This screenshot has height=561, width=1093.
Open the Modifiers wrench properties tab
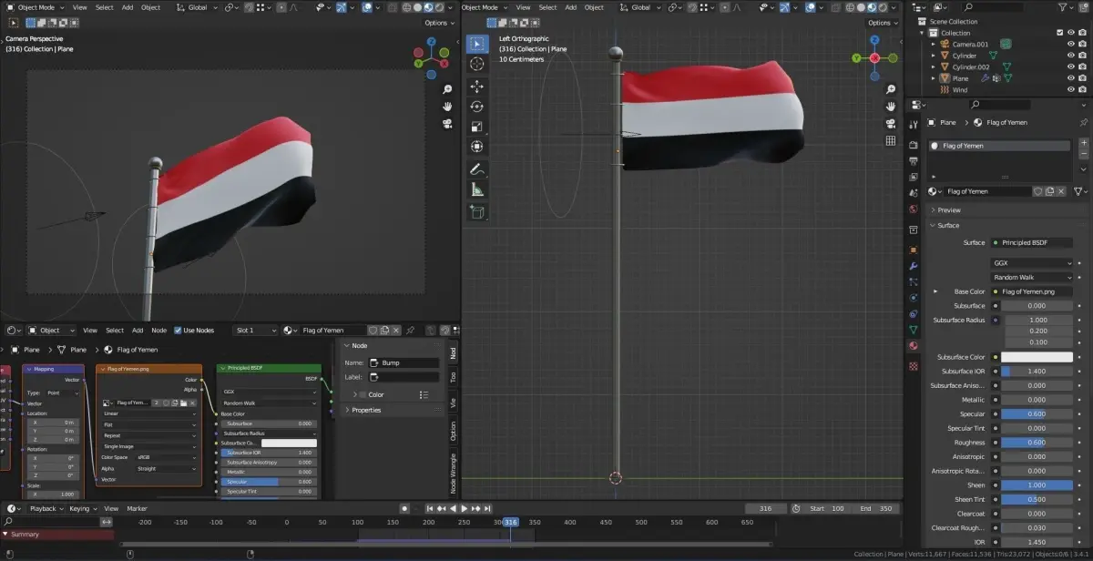(914, 265)
